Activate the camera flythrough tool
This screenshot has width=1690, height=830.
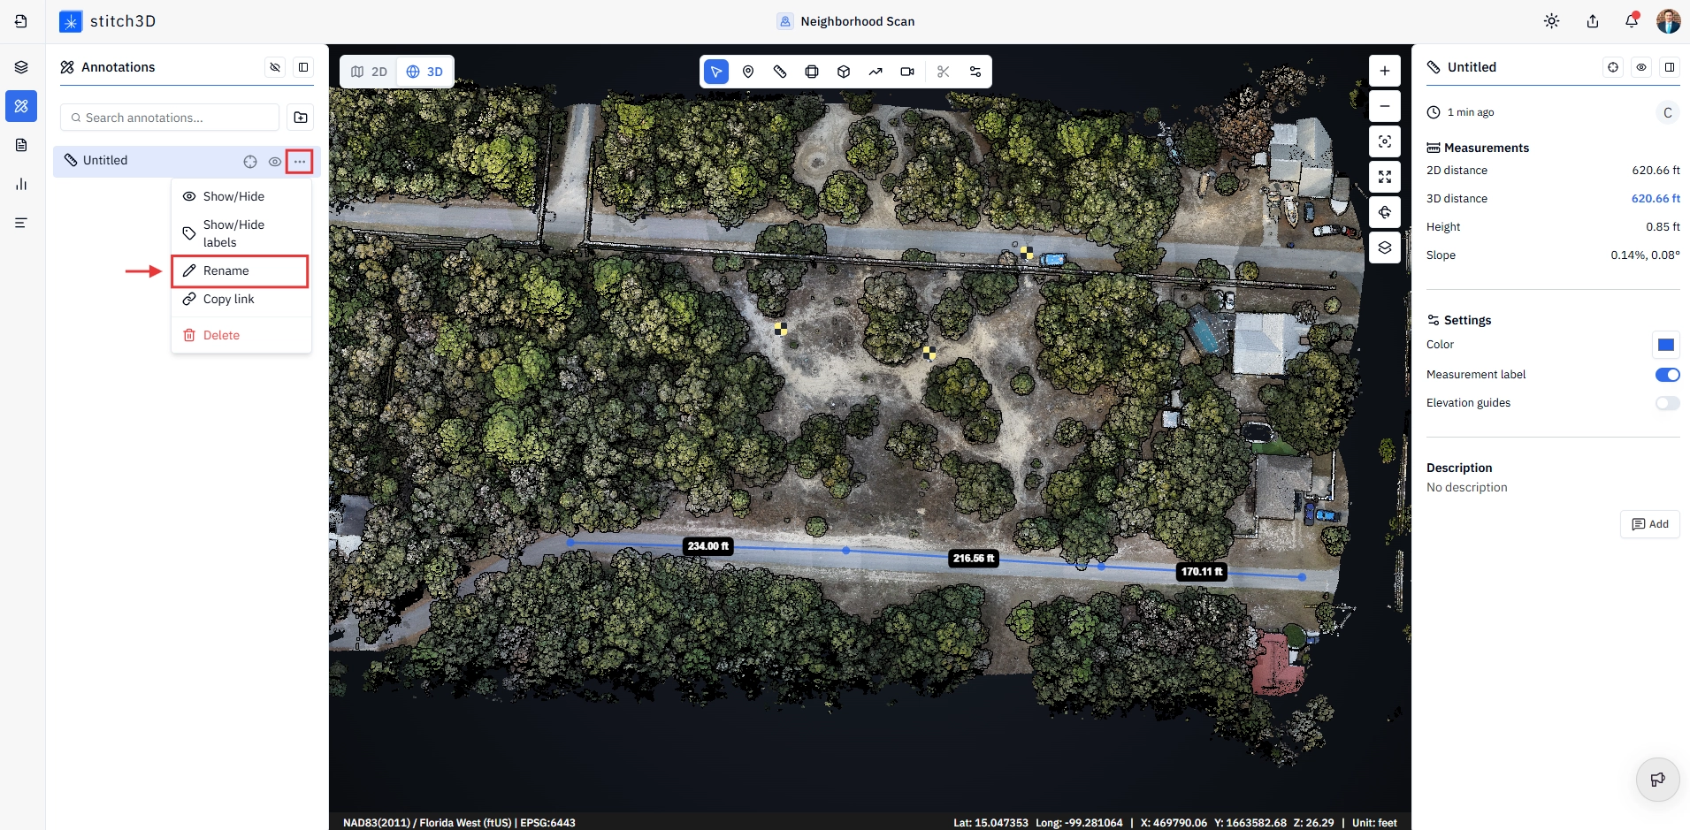tap(907, 72)
